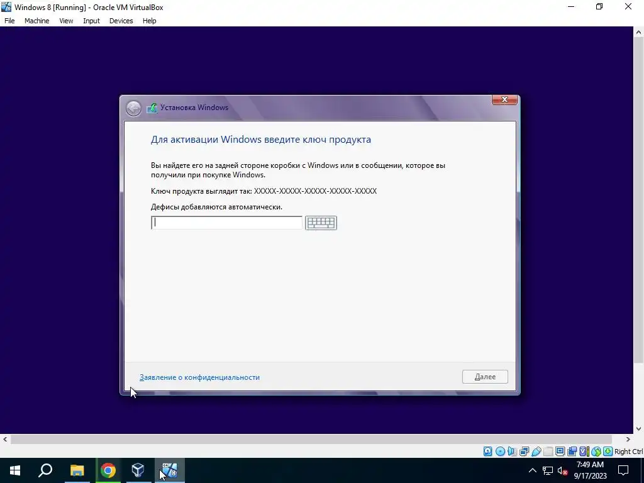Open the hard disk activity indicator
This screenshot has width=644, height=483.
pyautogui.click(x=487, y=452)
